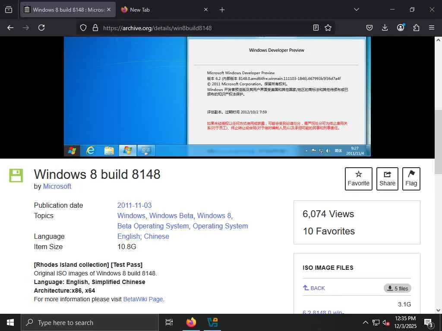Click green floppy disk software icon
This screenshot has width=442, height=331.
[16, 175]
